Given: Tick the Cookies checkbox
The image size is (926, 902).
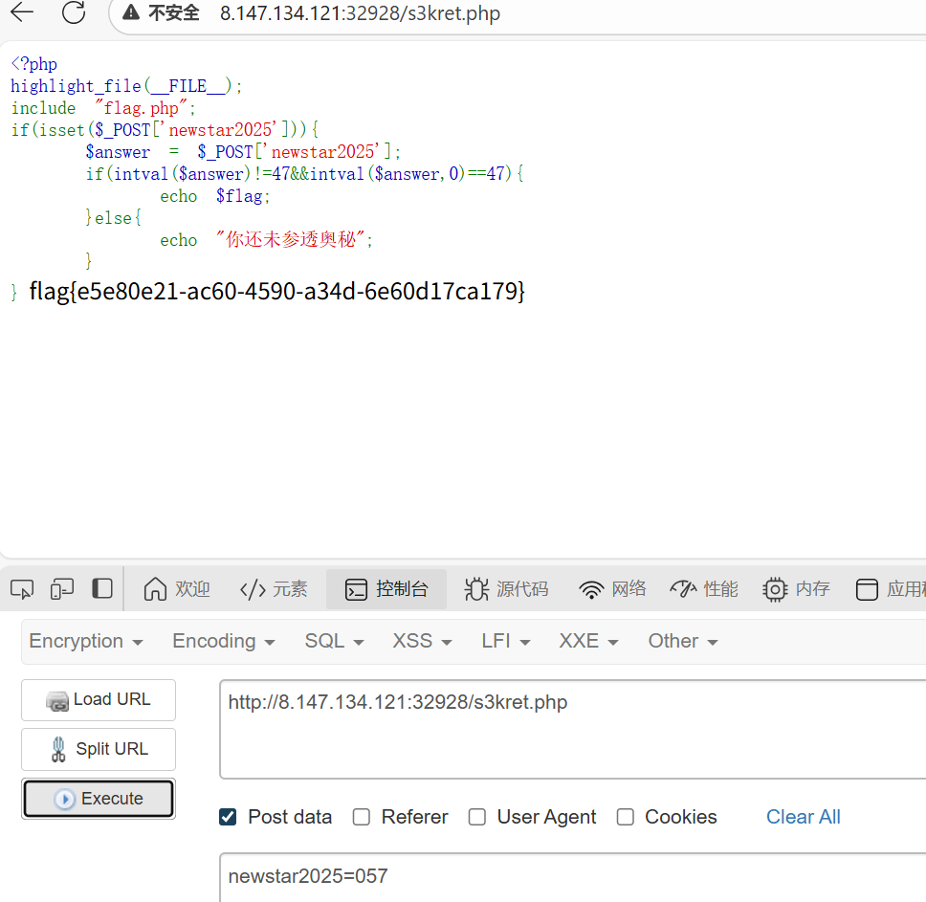Looking at the screenshot, I should tap(626, 817).
